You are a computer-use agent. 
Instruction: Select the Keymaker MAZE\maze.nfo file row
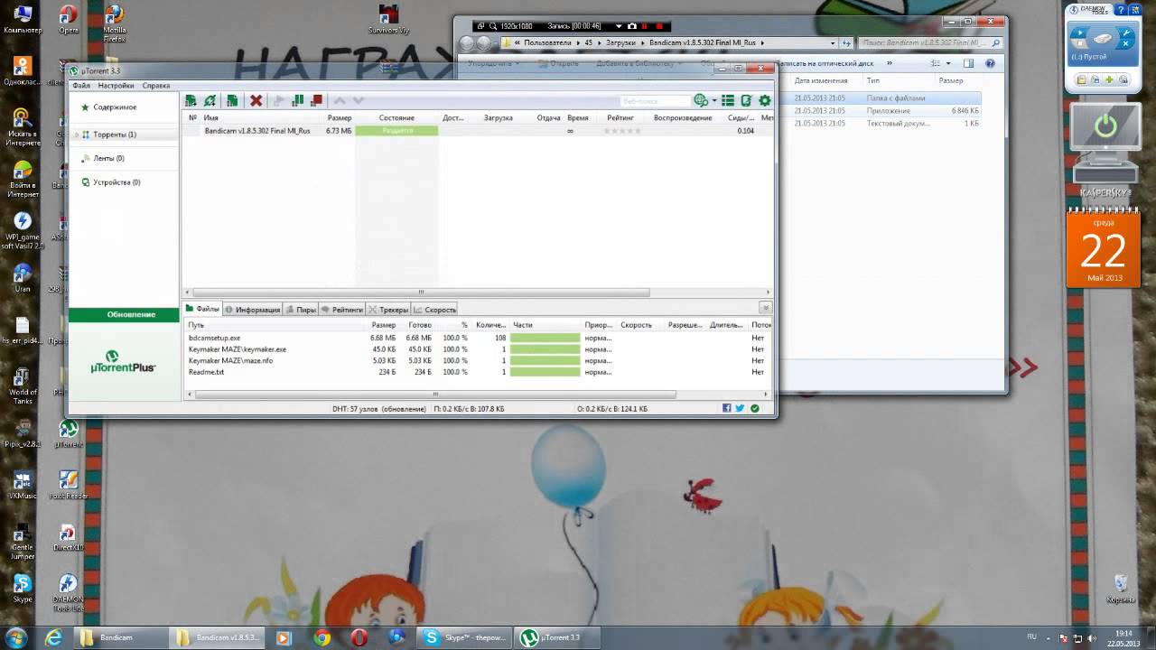point(479,360)
